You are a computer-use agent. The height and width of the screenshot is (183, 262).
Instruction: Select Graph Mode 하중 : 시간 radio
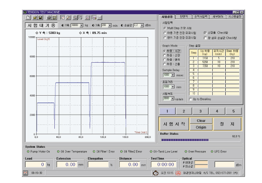point(164,51)
